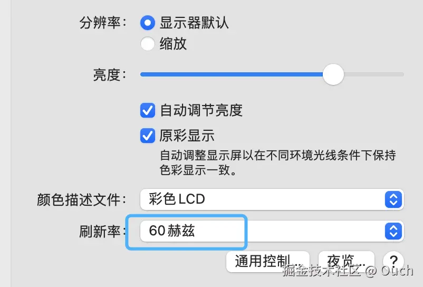Screen dimensions: 423x287
Task: Click blue filled part of 亮度 slider
Action: click(232, 74)
